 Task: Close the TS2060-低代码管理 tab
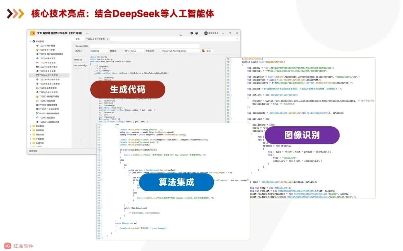pyautogui.click(x=108, y=39)
